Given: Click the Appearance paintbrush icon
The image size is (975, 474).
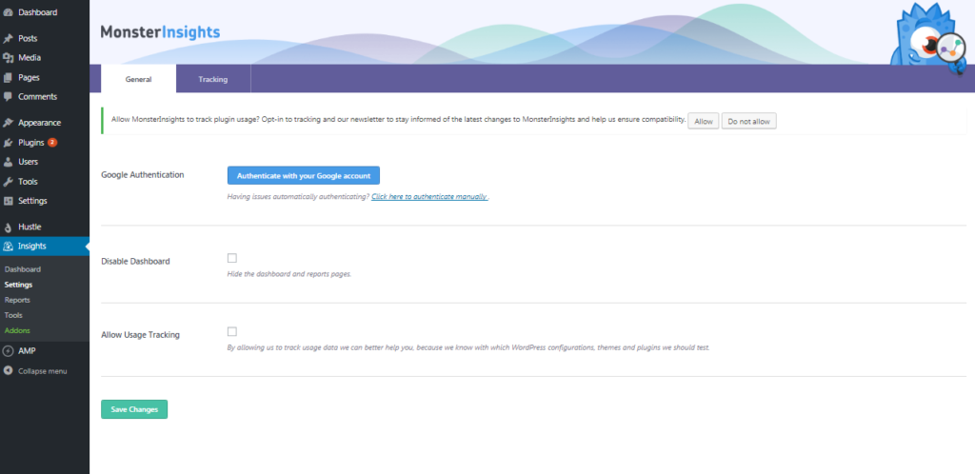Looking at the screenshot, I should [x=8, y=123].
